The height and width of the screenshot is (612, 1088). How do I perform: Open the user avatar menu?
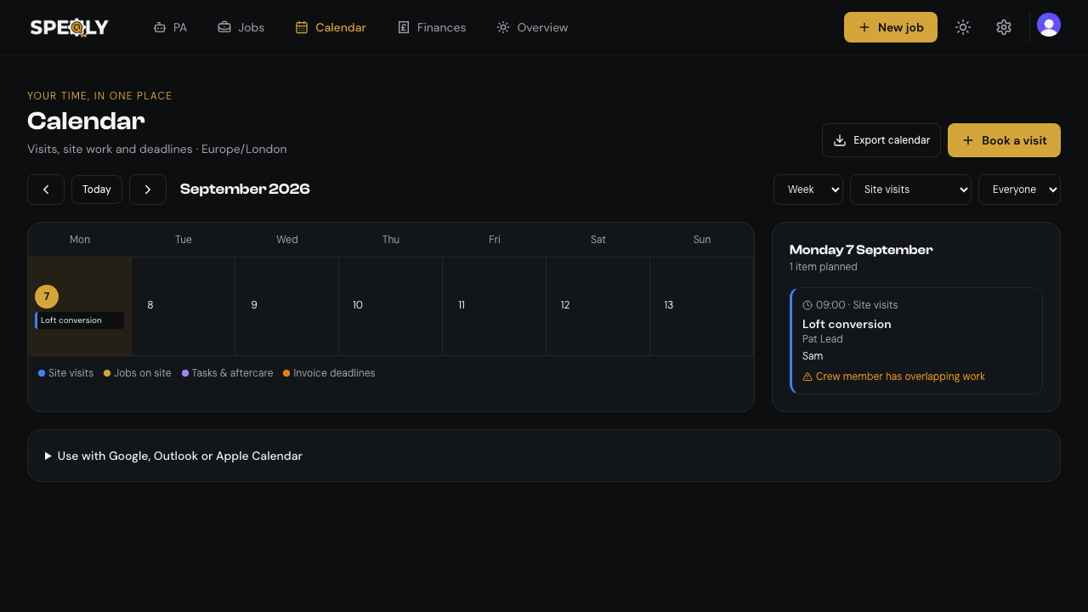click(1049, 25)
